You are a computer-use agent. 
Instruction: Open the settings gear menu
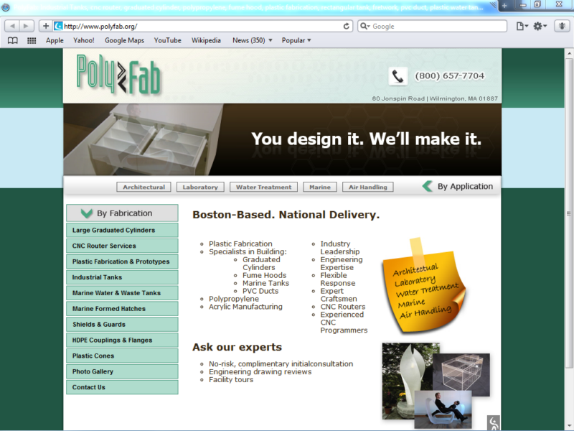(540, 26)
